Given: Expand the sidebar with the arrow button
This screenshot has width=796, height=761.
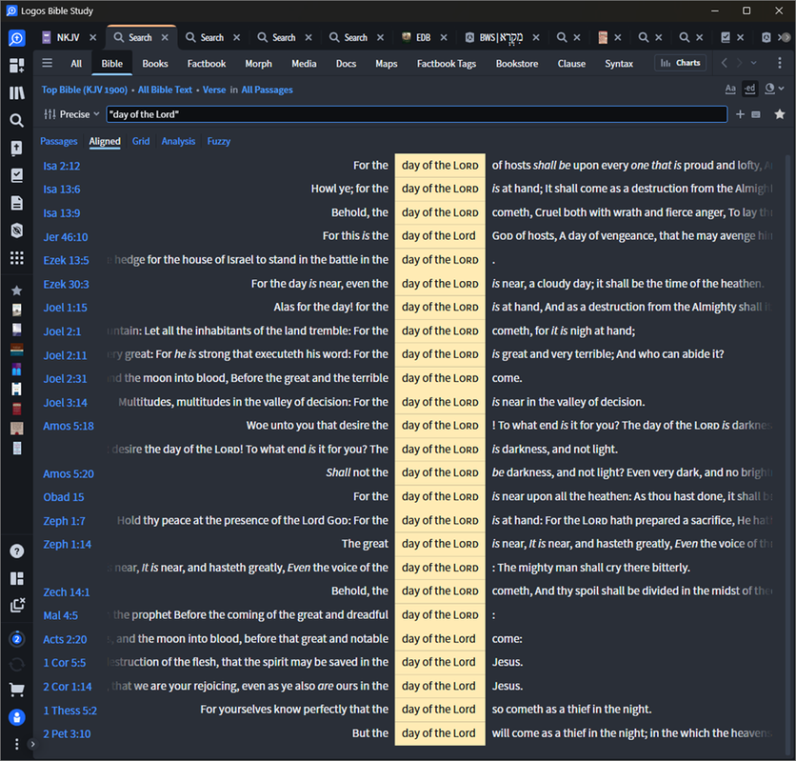Looking at the screenshot, I should (32, 744).
